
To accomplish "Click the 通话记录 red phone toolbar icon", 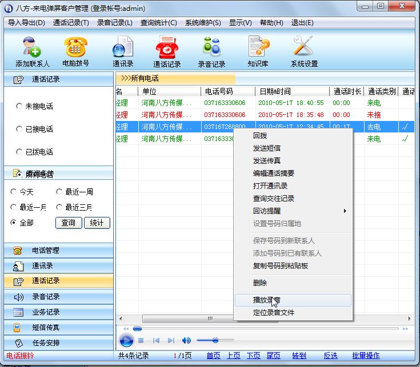I will click(167, 47).
